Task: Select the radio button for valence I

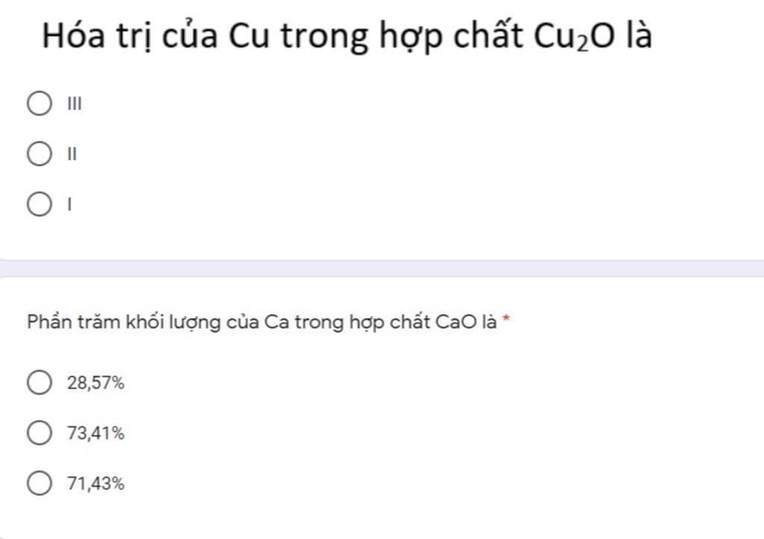Action: point(40,204)
